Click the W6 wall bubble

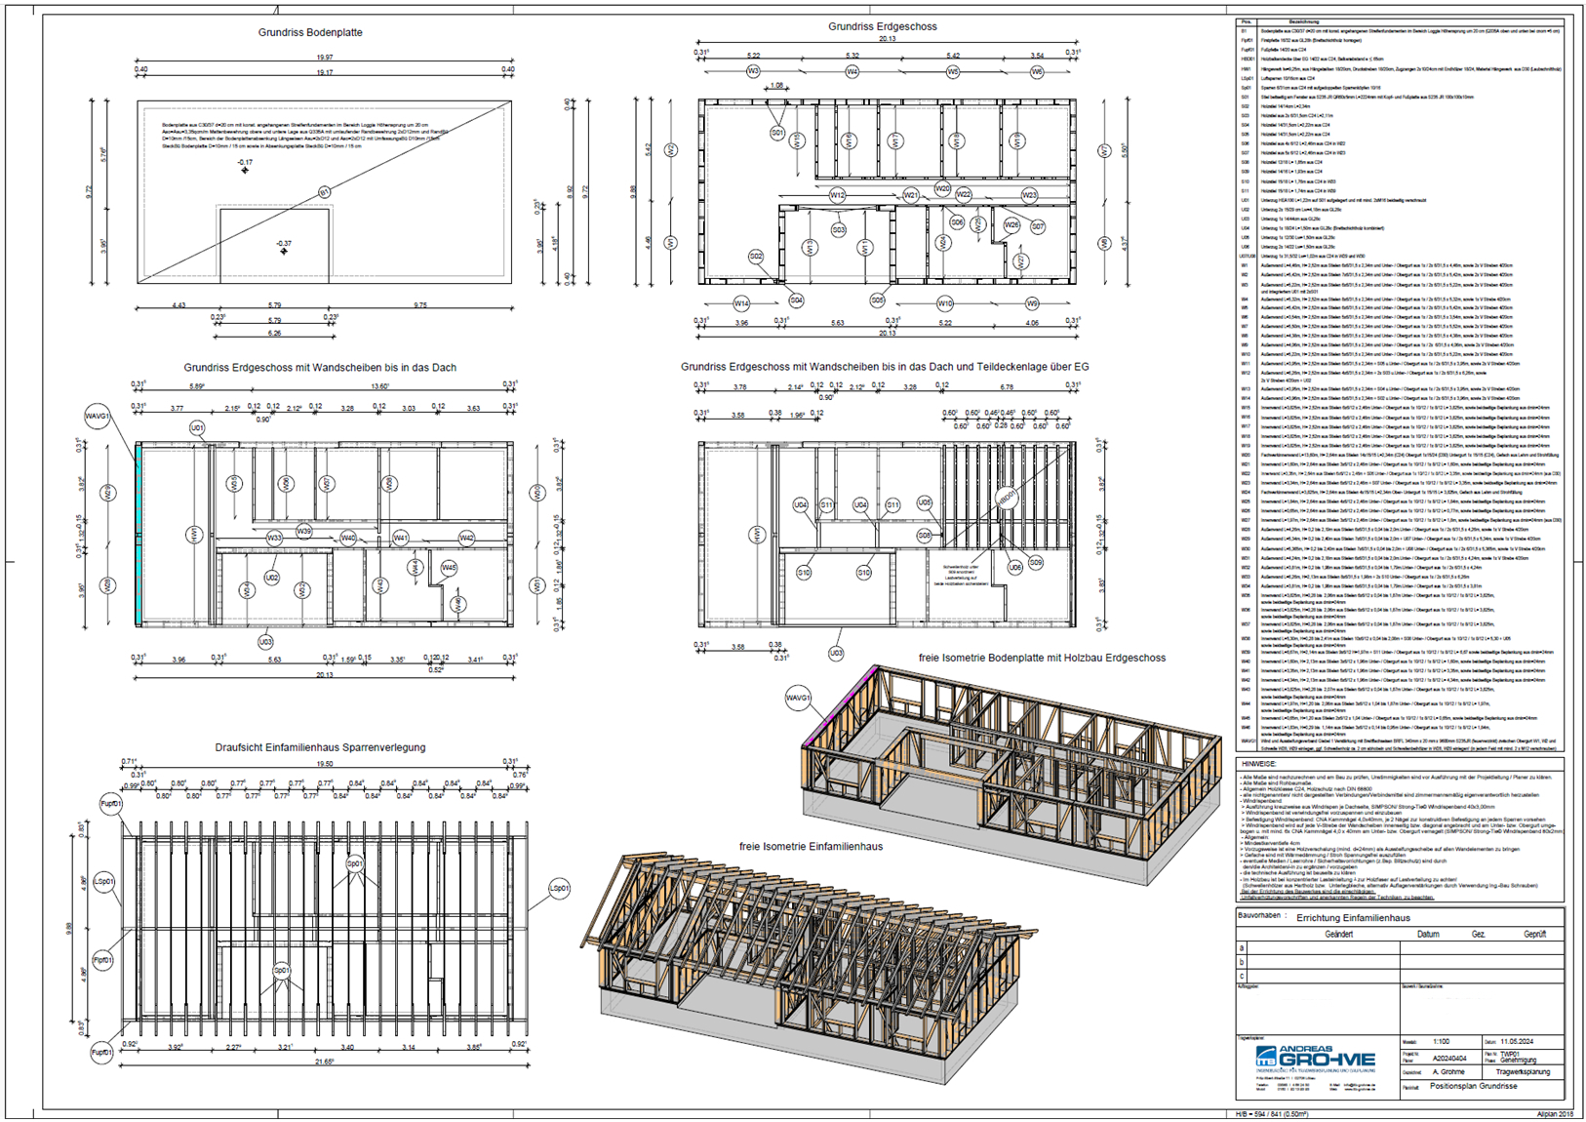[x=1037, y=71]
